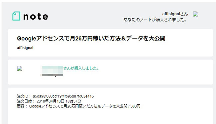Click the broken buyer avatar image
This screenshot has width=216, height=124.
pyautogui.click(x=20, y=68)
